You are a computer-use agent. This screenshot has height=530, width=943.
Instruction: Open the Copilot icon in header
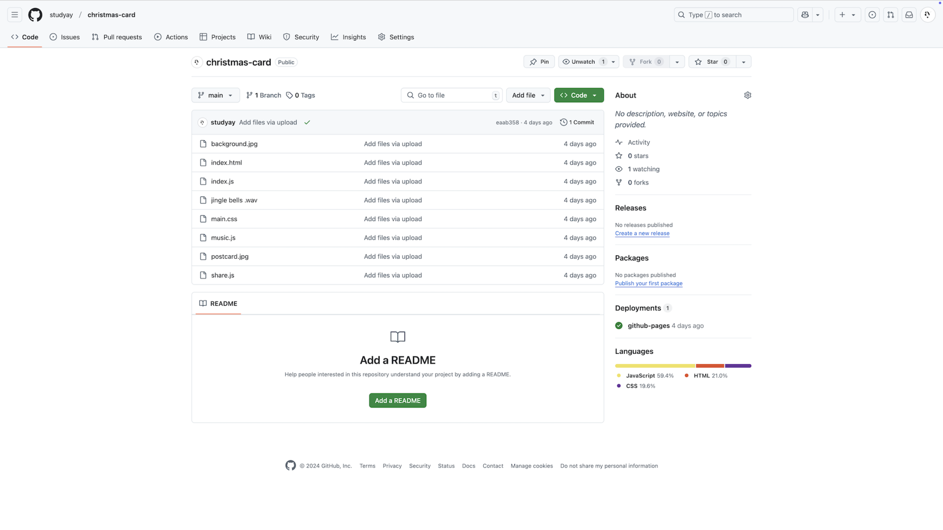[x=805, y=15]
